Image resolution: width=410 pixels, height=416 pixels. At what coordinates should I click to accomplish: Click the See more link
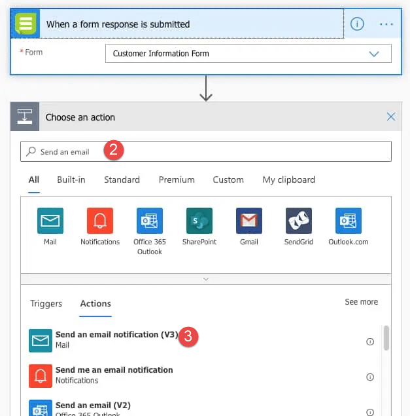(361, 302)
